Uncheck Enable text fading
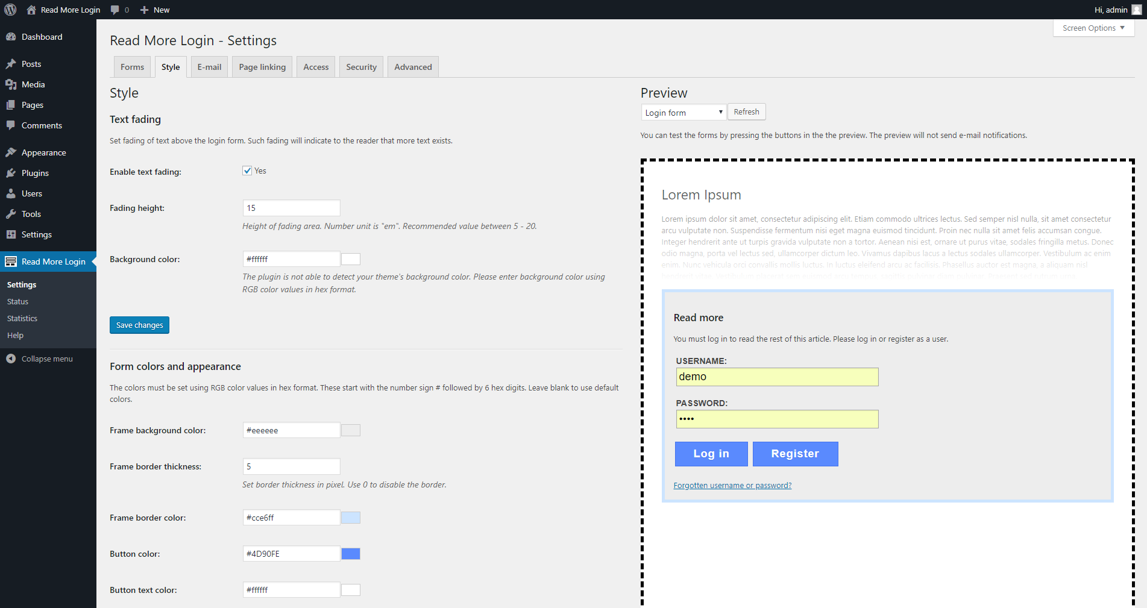Image resolution: width=1147 pixels, height=608 pixels. 247,171
